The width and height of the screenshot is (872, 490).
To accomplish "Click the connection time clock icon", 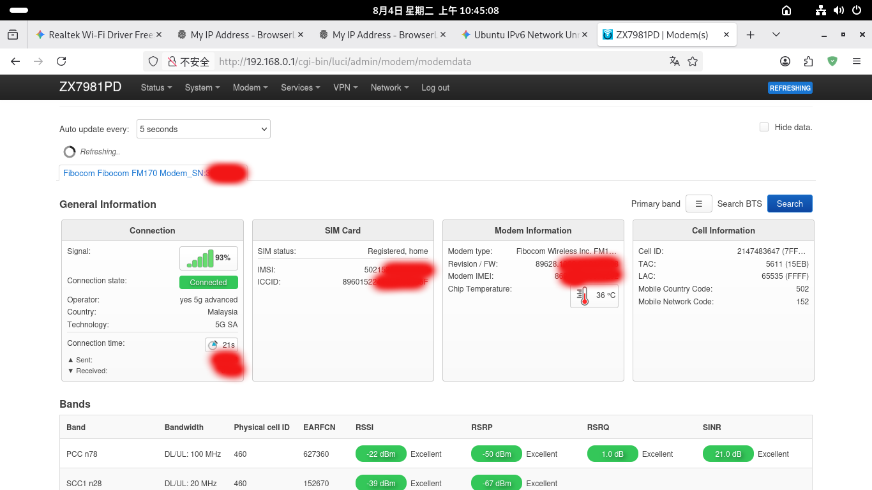I will pos(213,345).
